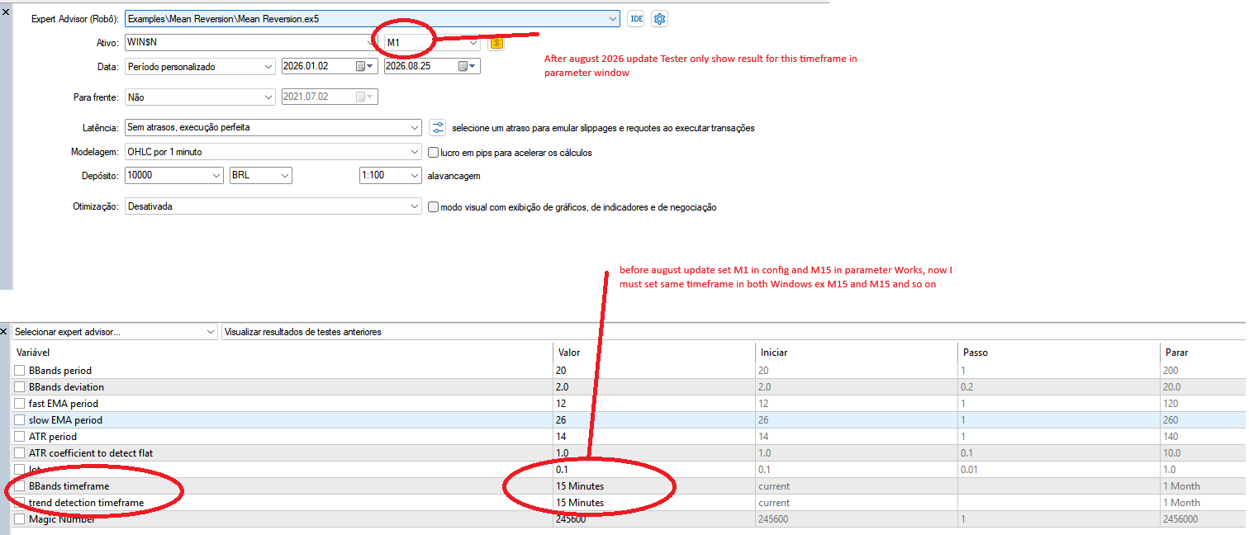Open latency delay settings icon

tap(438, 128)
